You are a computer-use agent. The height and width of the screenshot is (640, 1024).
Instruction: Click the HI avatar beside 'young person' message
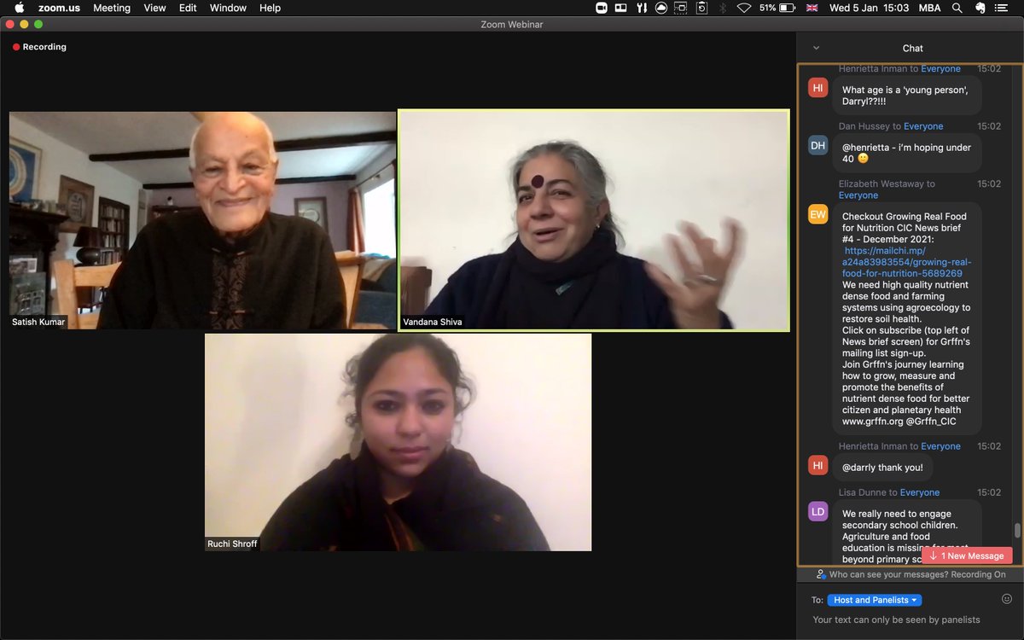coord(817,87)
